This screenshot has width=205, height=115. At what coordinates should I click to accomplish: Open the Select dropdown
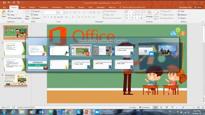[x=182, y=18]
